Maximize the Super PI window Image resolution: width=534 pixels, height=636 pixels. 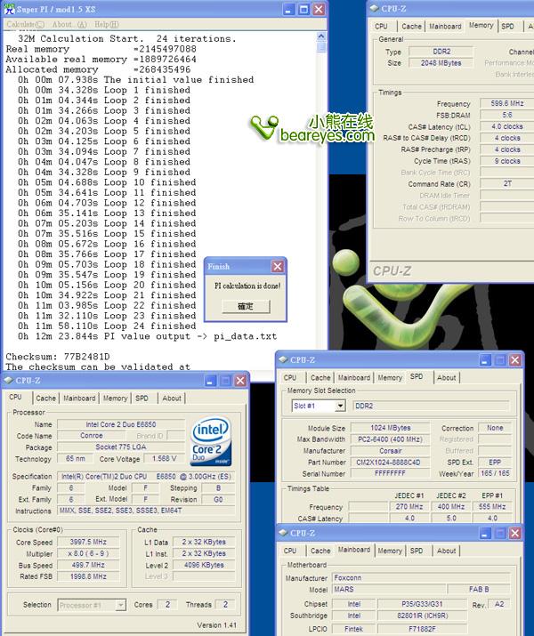point(303,9)
